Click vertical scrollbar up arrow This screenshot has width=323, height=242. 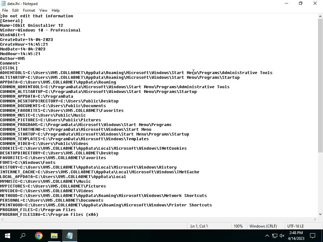point(320,16)
